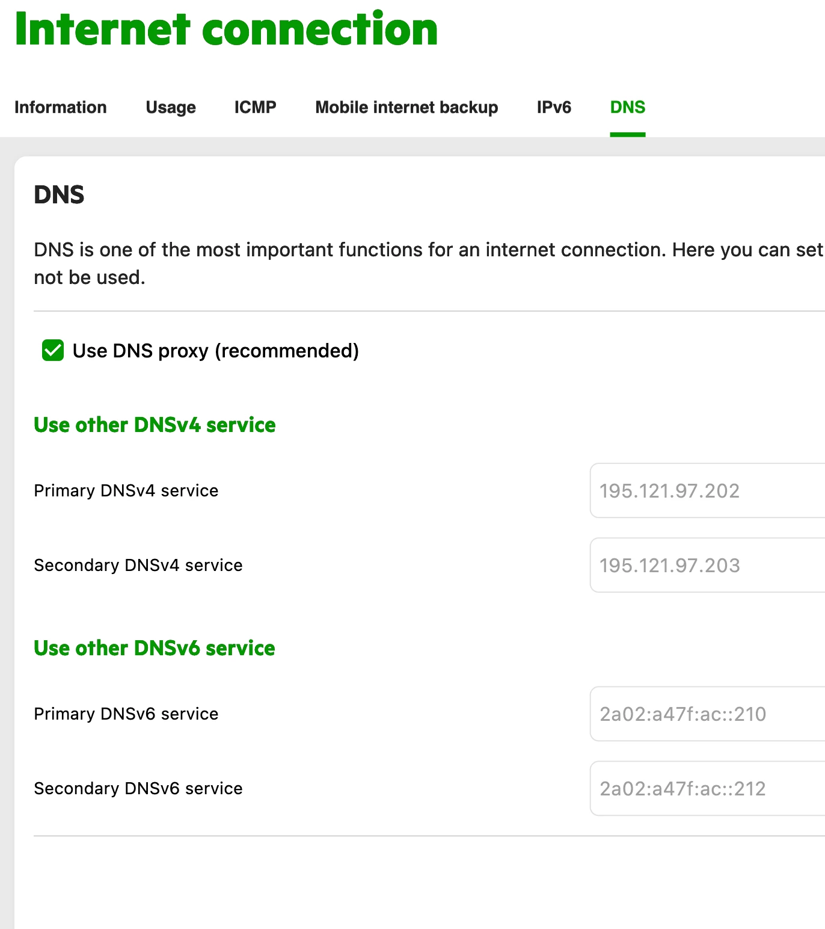Click the 'Primary DNSv6 service' label
Screen dimensions: 825x929
[126, 714]
